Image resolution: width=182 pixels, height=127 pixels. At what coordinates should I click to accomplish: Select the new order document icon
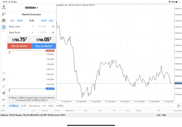tap(4, 27)
